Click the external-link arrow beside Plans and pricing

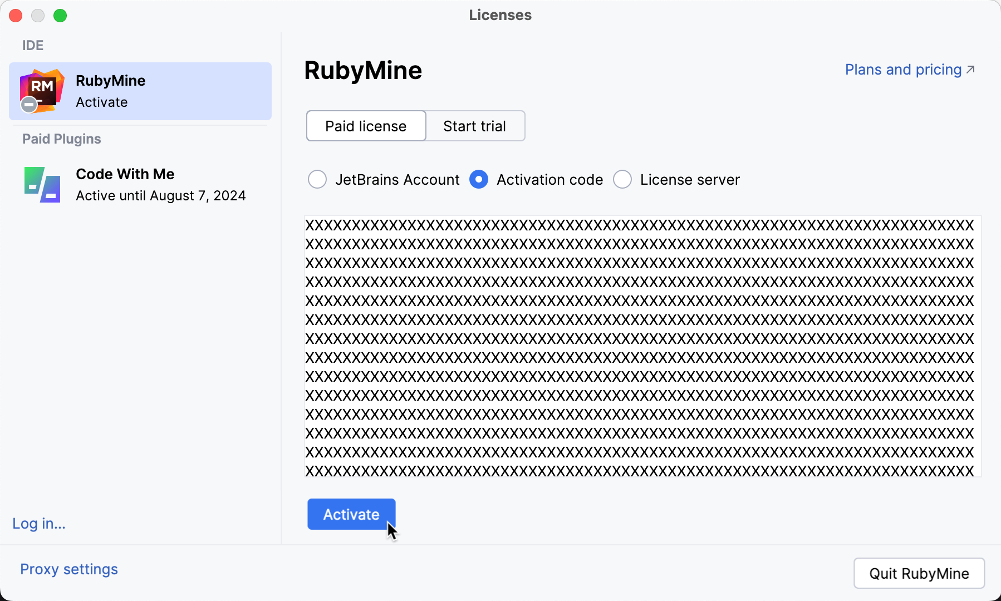[x=971, y=69]
